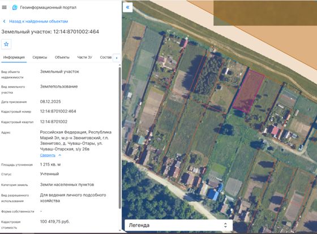Select the highlighted pink land parcel on the map
This screenshot has height=234, width=317.
[x=249, y=91]
